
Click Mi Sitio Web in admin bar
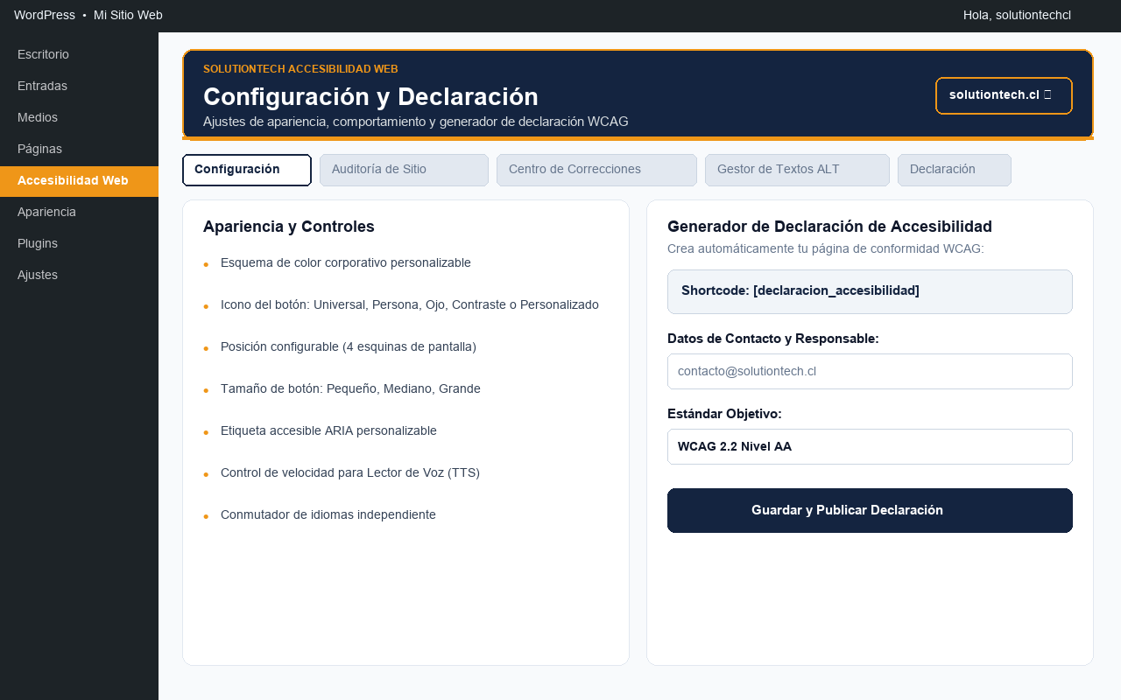pyautogui.click(x=128, y=15)
